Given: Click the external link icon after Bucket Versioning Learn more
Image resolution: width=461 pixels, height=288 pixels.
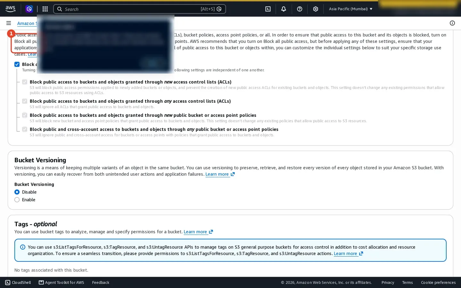Looking at the screenshot, I should tap(233, 174).
